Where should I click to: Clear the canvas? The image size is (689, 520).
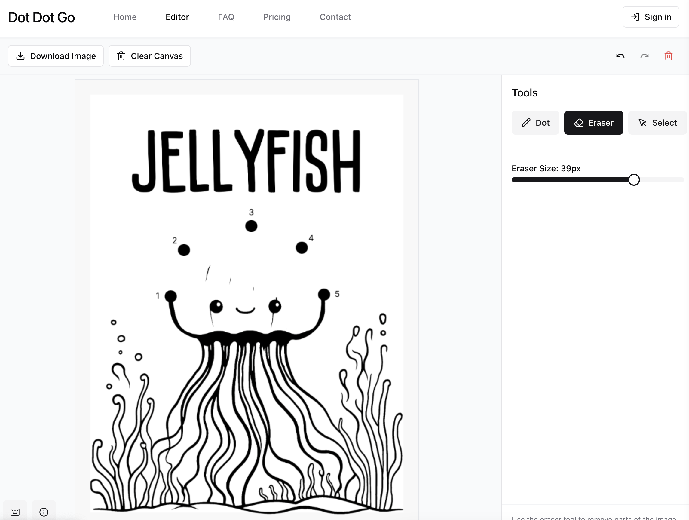(x=149, y=56)
